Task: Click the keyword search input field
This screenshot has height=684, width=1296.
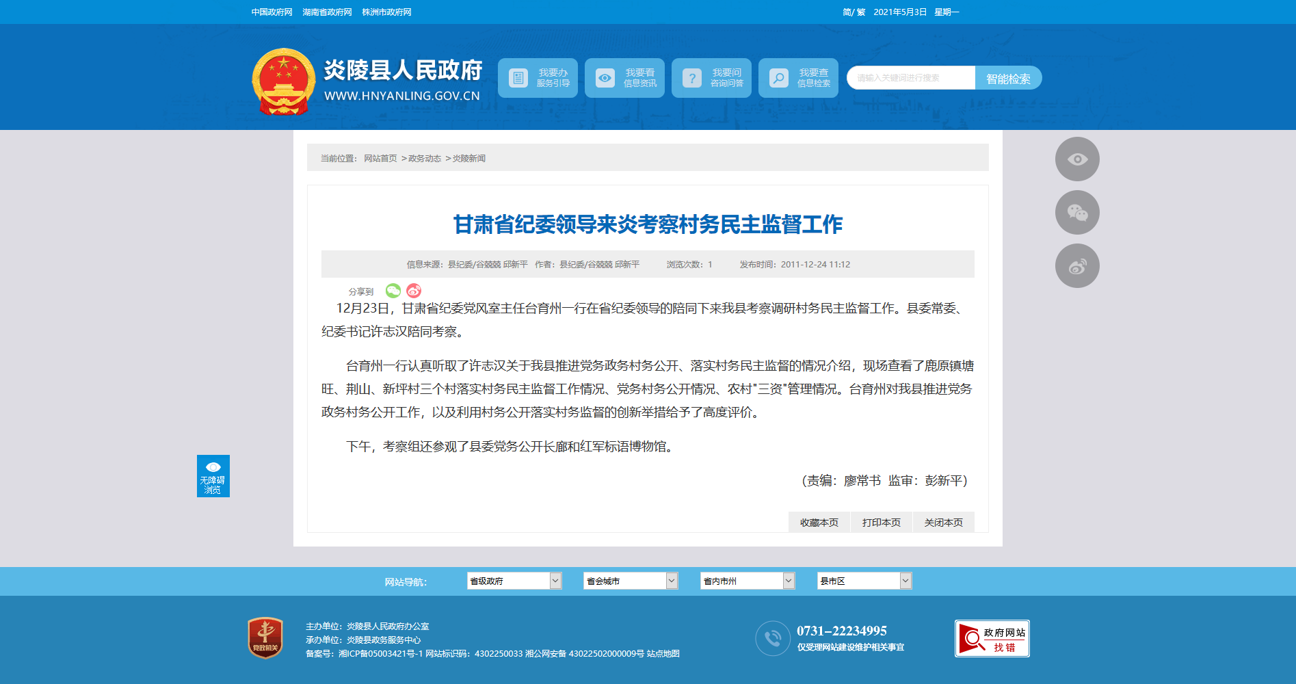Action: tap(911, 78)
